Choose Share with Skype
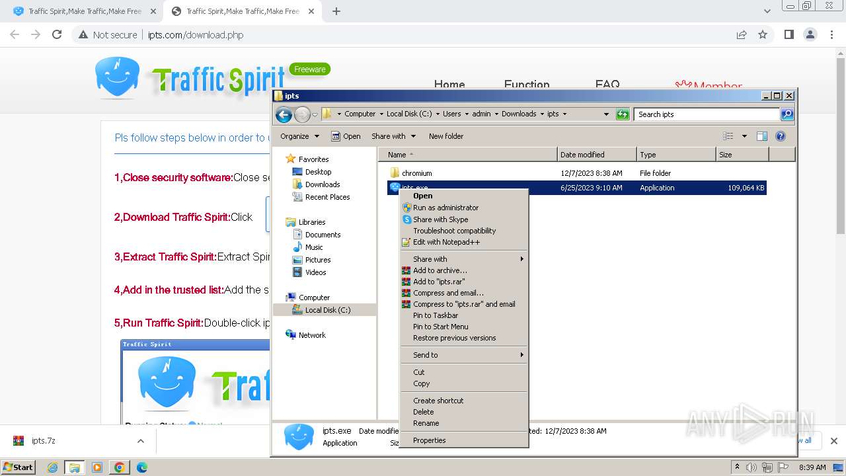Viewport: 846px width, 476px height. [x=464, y=219]
